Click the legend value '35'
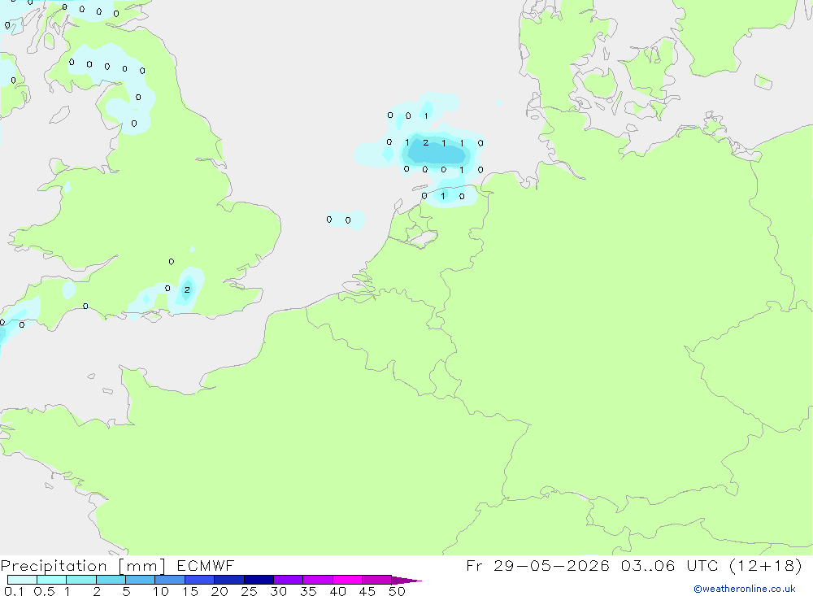 [x=308, y=591]
